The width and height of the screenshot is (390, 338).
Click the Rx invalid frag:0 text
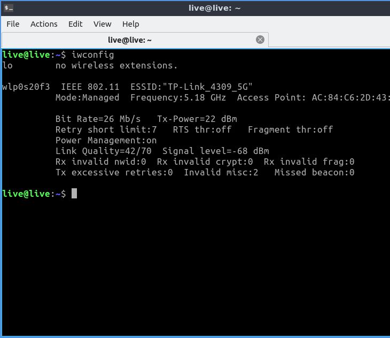(x=309, y=162)
